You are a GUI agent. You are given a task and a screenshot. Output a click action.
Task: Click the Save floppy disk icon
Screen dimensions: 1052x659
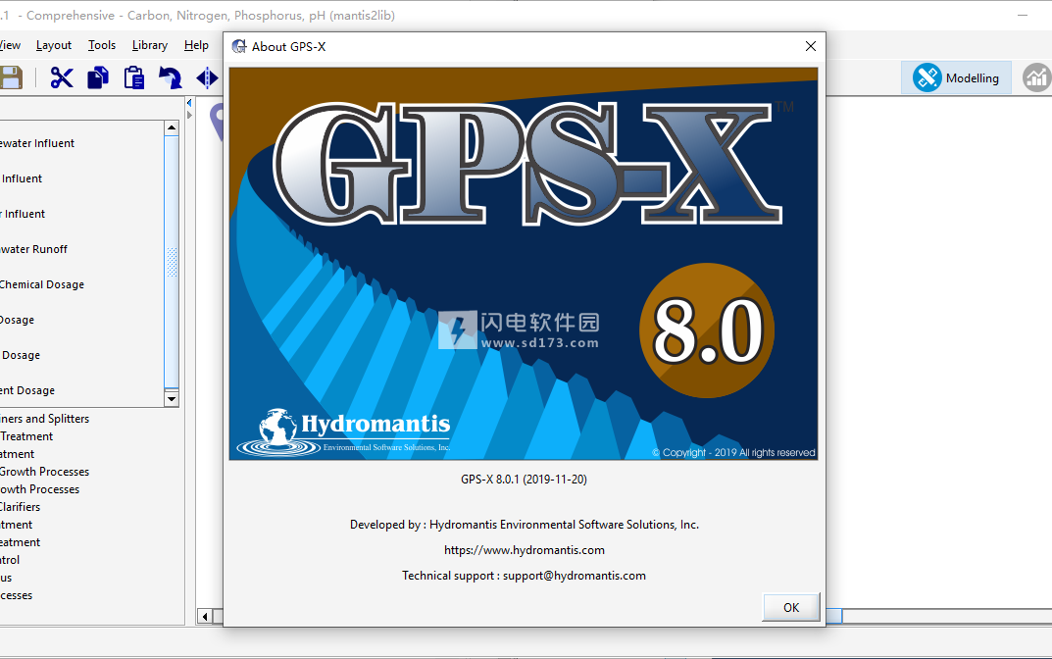click(x=10, y=77)
